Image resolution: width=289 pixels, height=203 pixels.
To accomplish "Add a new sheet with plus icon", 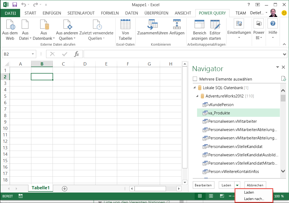I will tap(65, 189).
